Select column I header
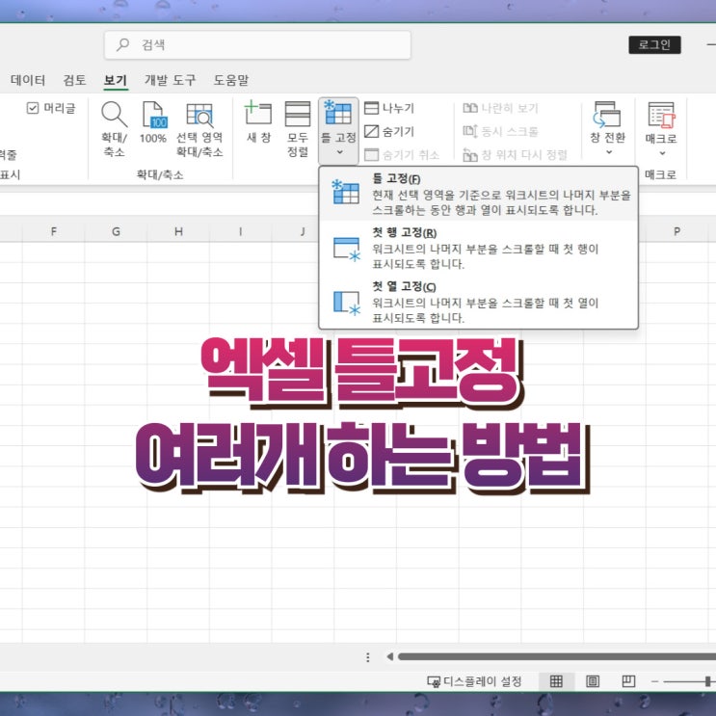 [241, 231]
